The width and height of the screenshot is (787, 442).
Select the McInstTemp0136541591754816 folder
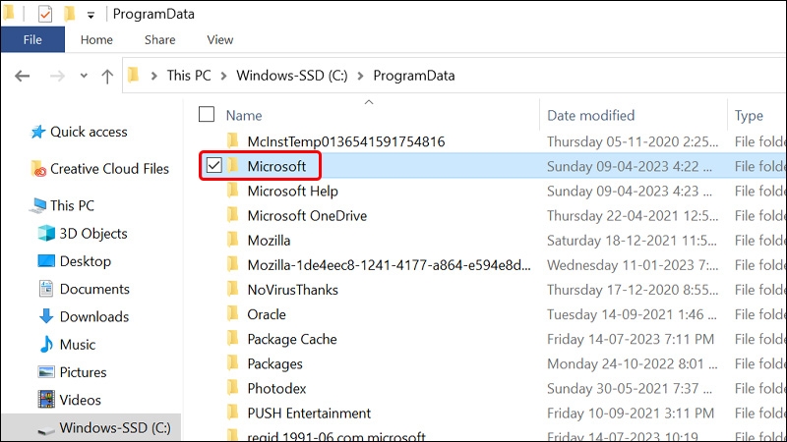click(346, 141)
